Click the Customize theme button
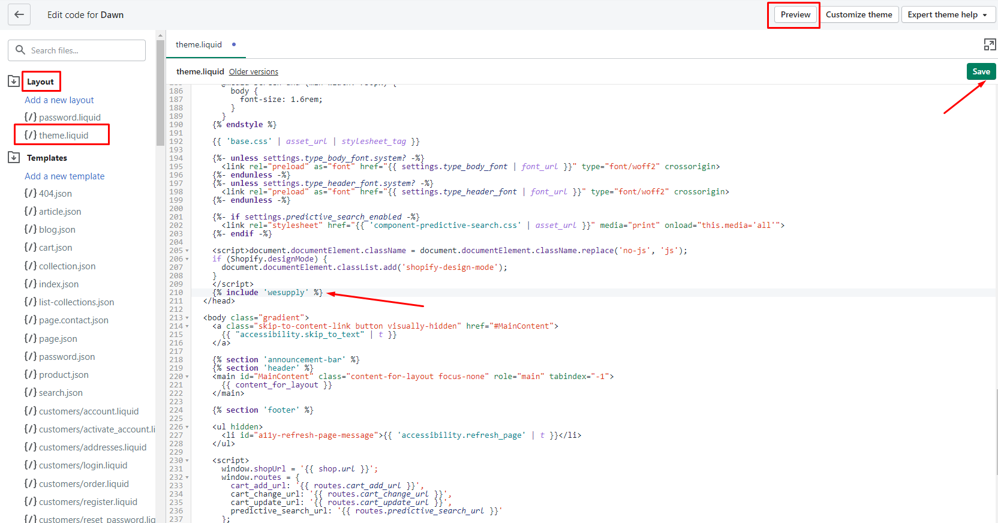The height and width of the screenshot is (523, 998). coord(859,14)
